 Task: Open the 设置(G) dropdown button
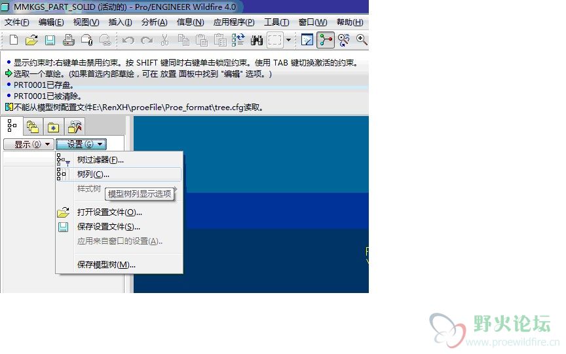click(81, 144)
